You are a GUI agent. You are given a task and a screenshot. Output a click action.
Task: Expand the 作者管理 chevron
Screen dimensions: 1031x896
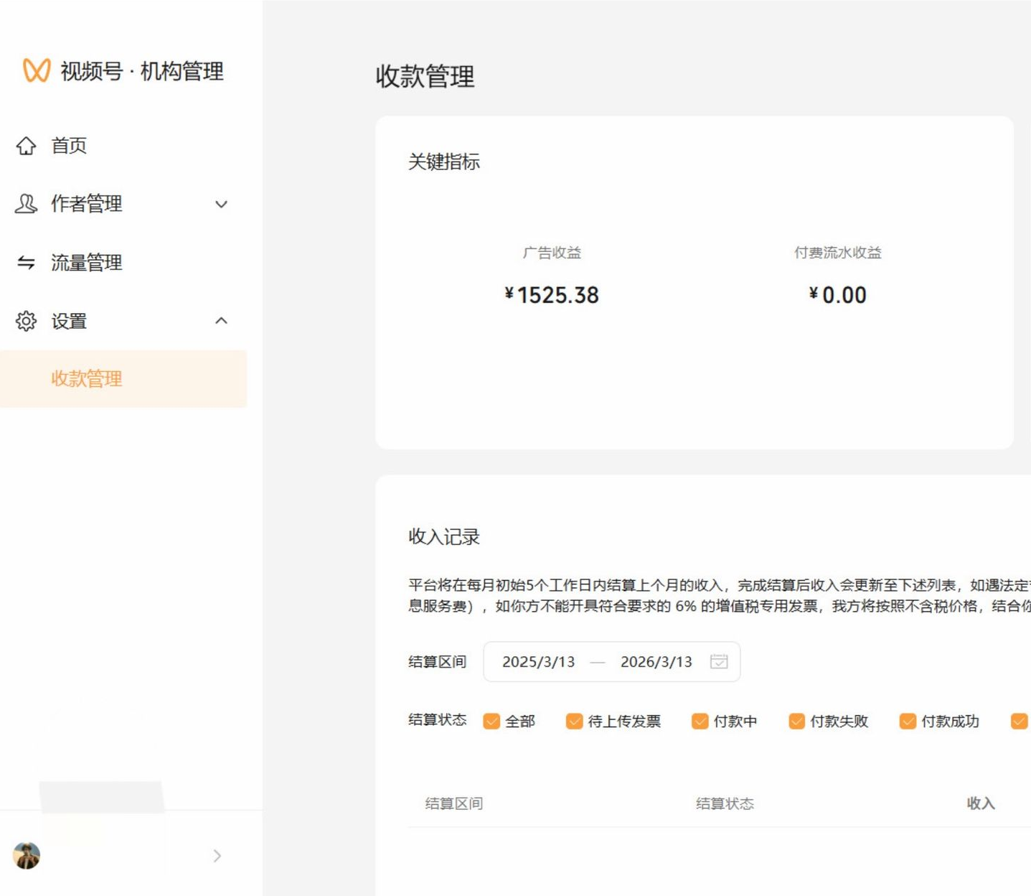click(x=222, y=204)
